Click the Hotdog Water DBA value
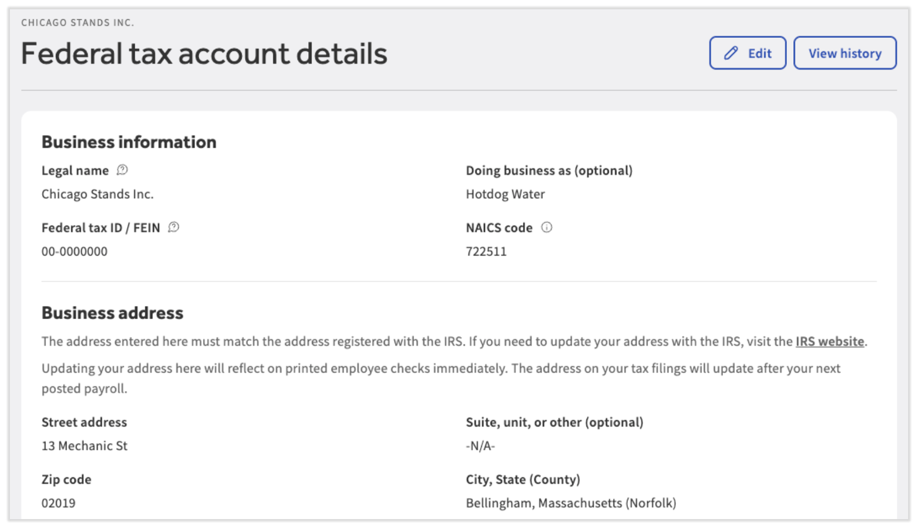The image size is (918, 529). (505, 194)
